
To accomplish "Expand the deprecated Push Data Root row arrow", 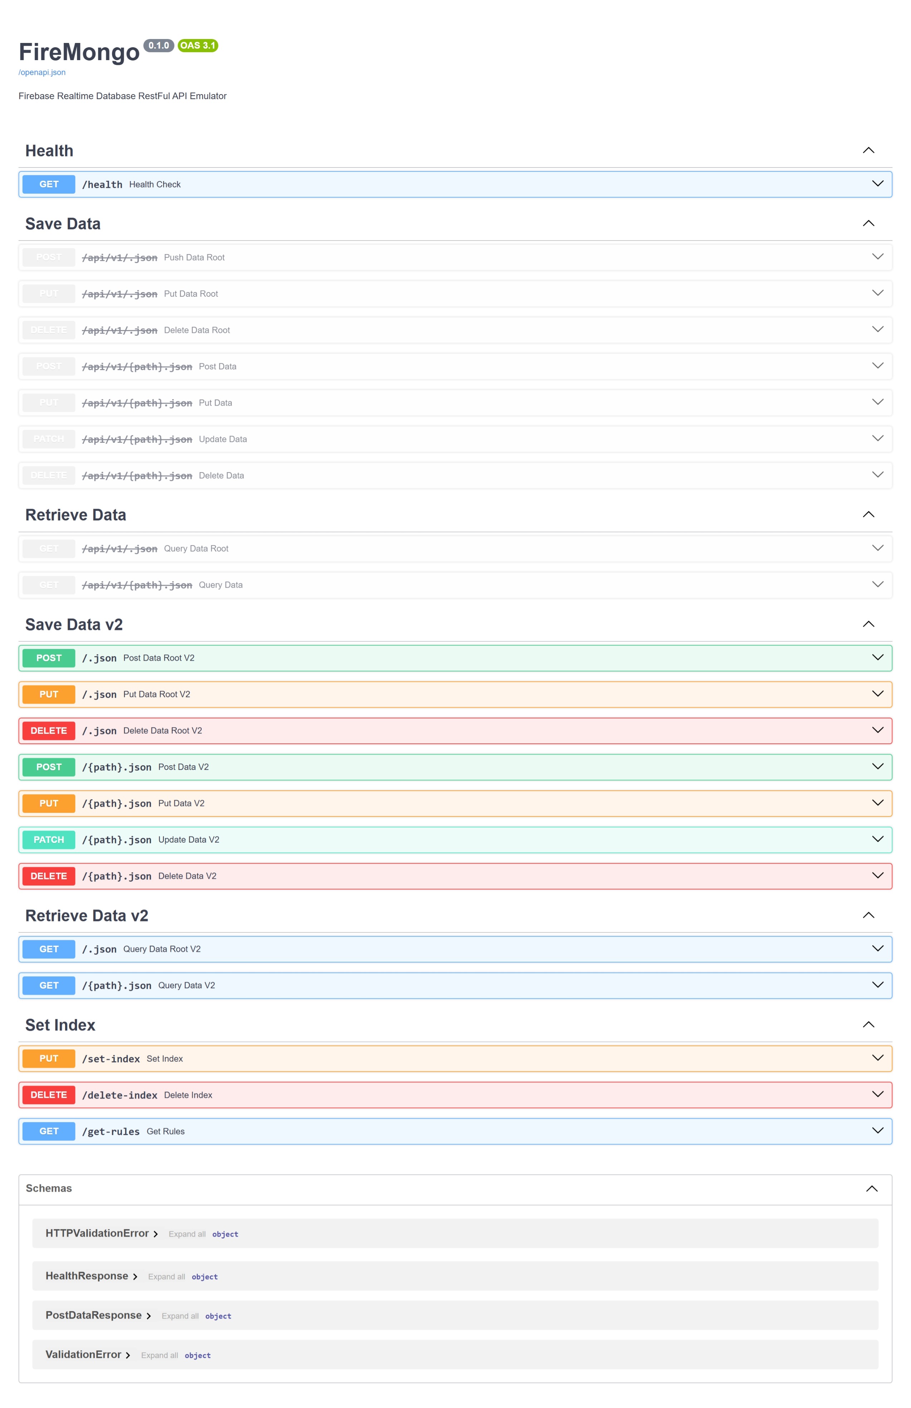I will (878, 257).
